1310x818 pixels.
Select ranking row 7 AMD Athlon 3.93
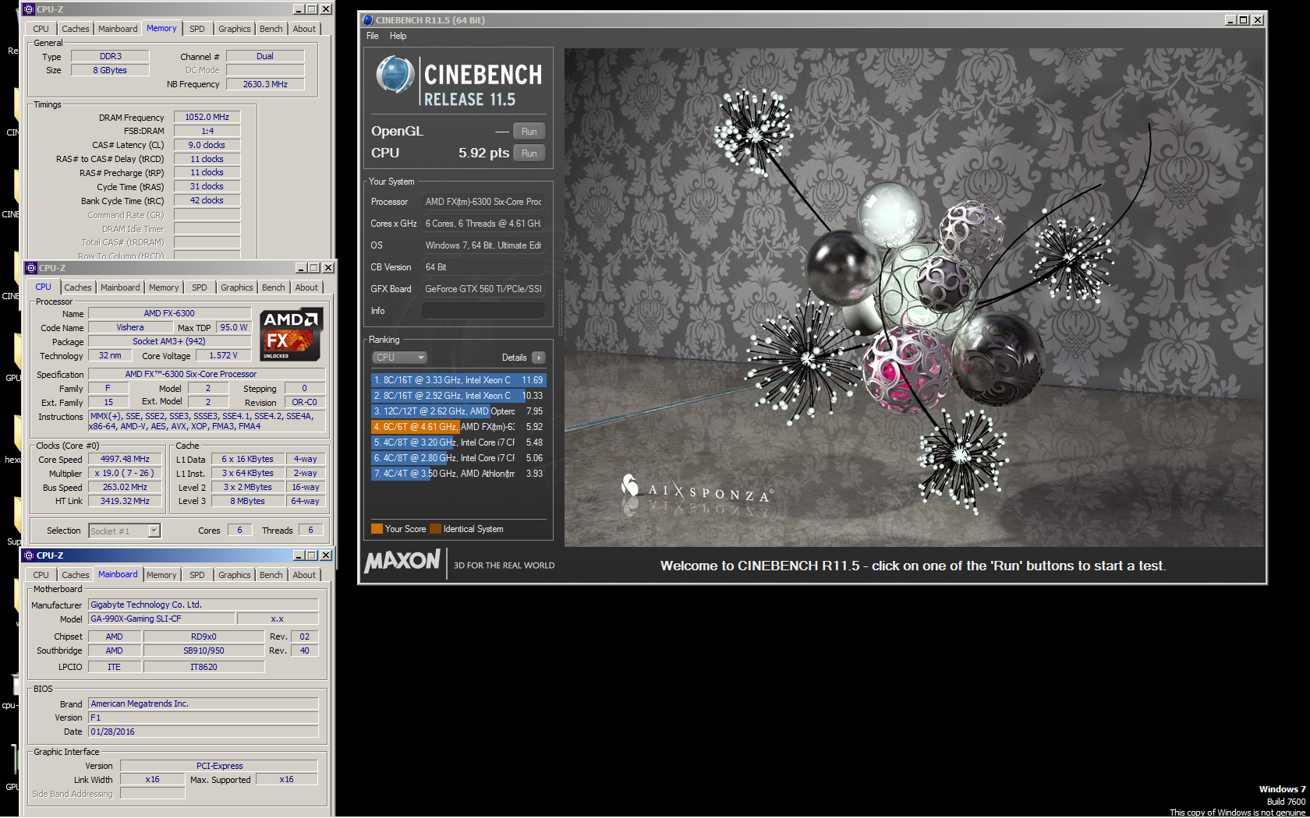[458, 474]
